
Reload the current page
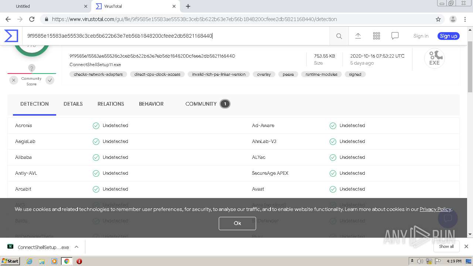(32, 19)
